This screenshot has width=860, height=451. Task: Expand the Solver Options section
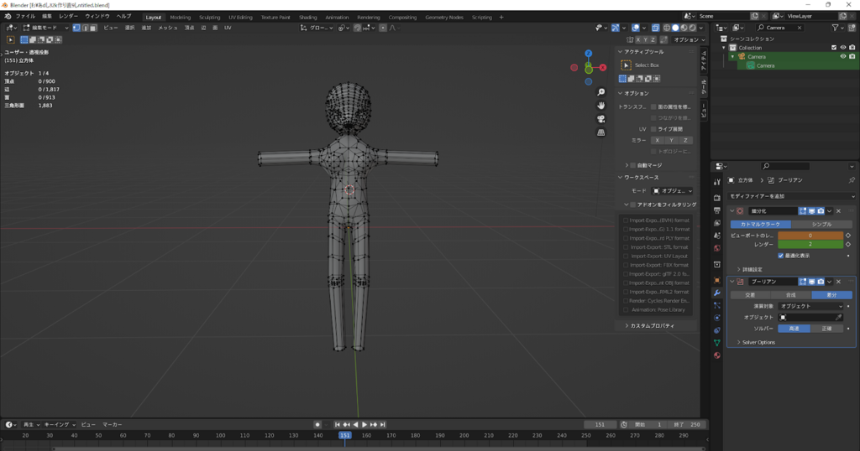pyautogui.click(x=758, y=342)
